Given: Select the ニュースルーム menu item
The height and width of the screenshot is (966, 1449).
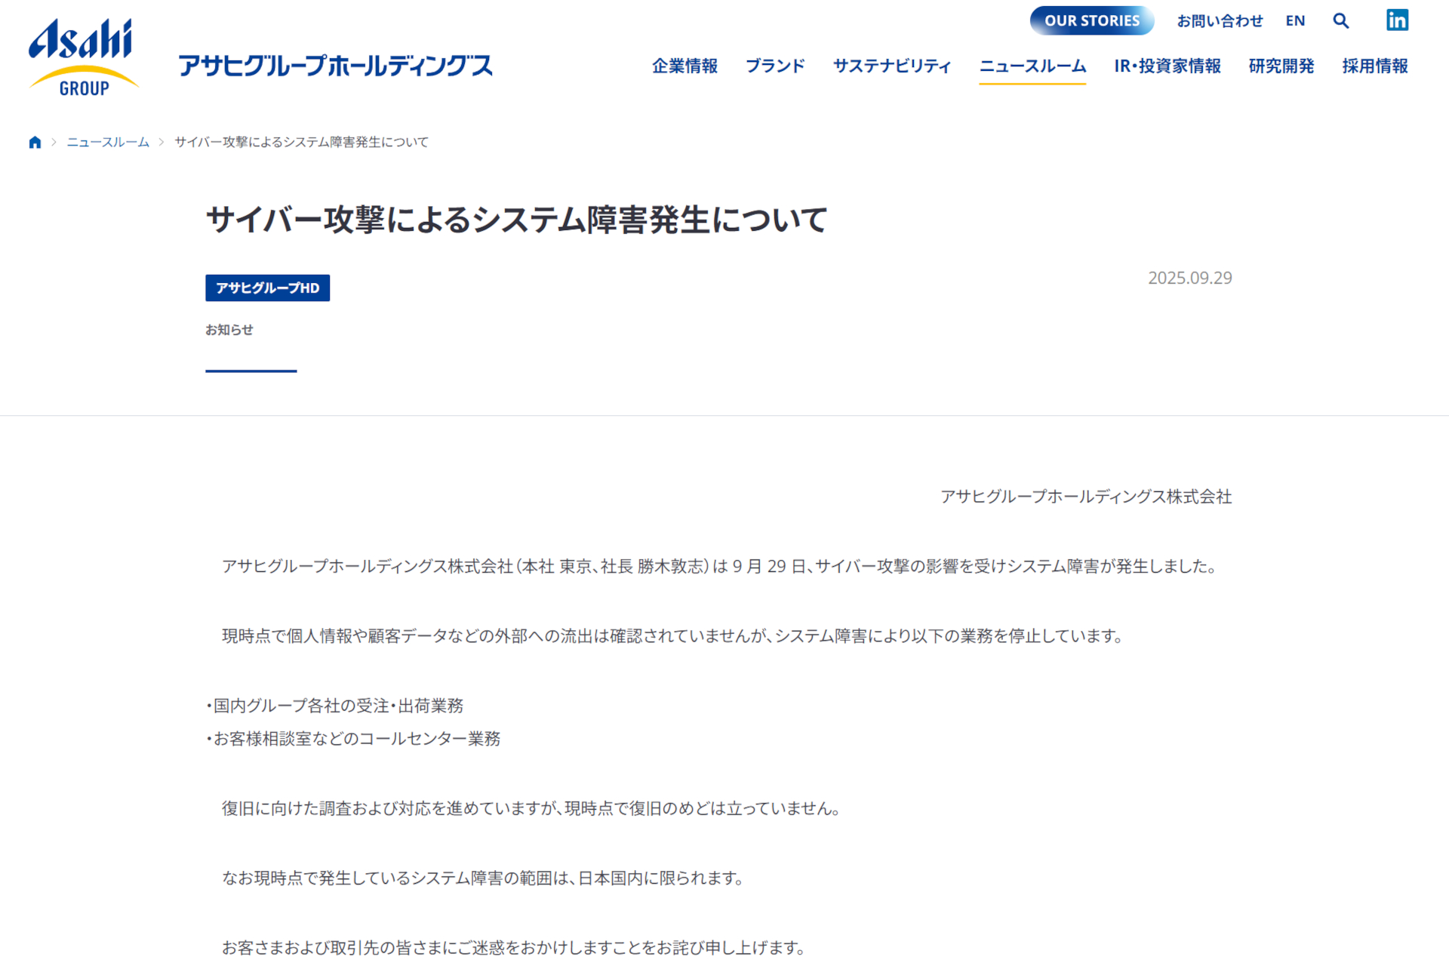Looking at the screenshot, I should pyautogui.click(x=1032, y=66).
